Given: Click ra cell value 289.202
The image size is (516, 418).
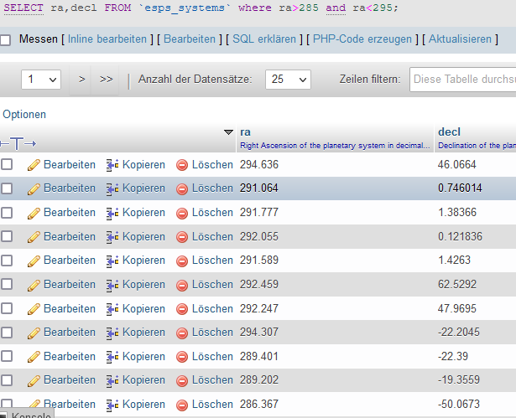Looking at the screenshot, I should pos(259,379).
